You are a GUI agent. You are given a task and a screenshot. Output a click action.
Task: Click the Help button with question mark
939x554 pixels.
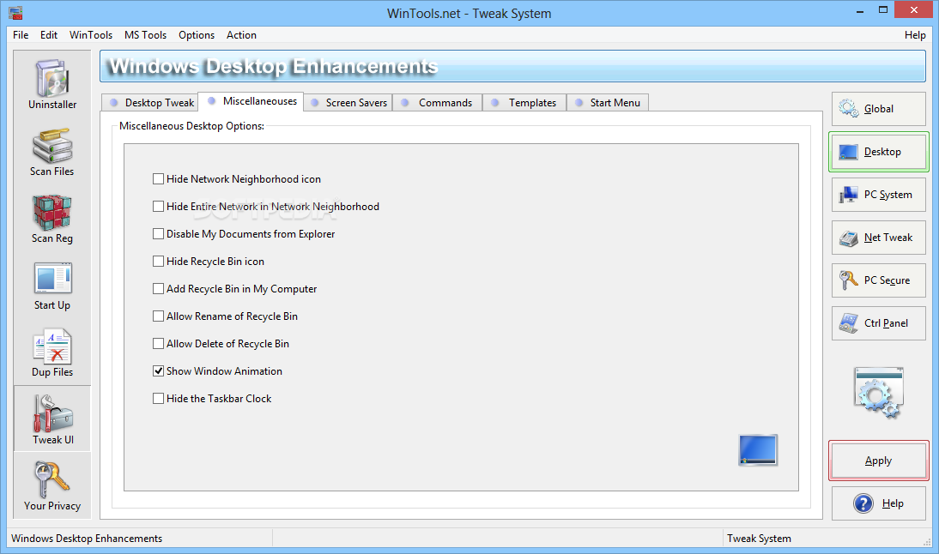tap(879, 503)
